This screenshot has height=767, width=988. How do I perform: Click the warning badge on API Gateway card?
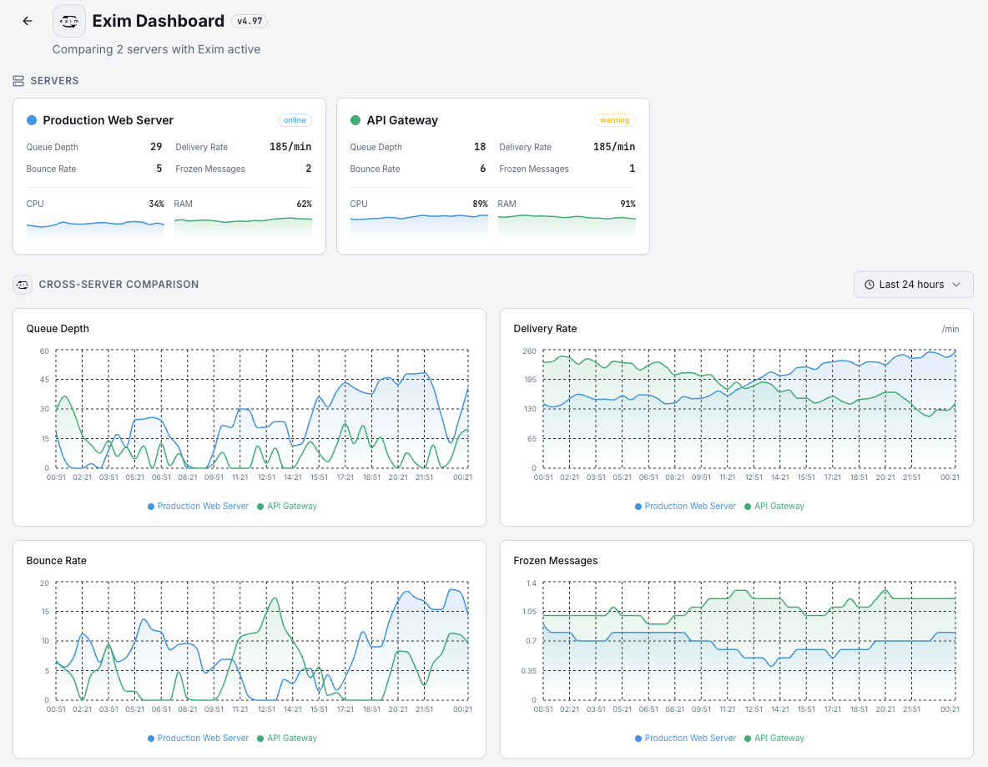[615, 119]
